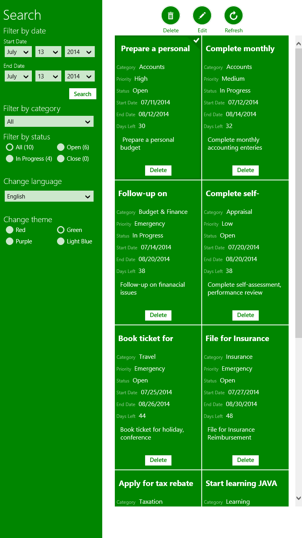Open the Start Date month dropdown
Viewport: 302px width, 538px height.
(18, 52)
